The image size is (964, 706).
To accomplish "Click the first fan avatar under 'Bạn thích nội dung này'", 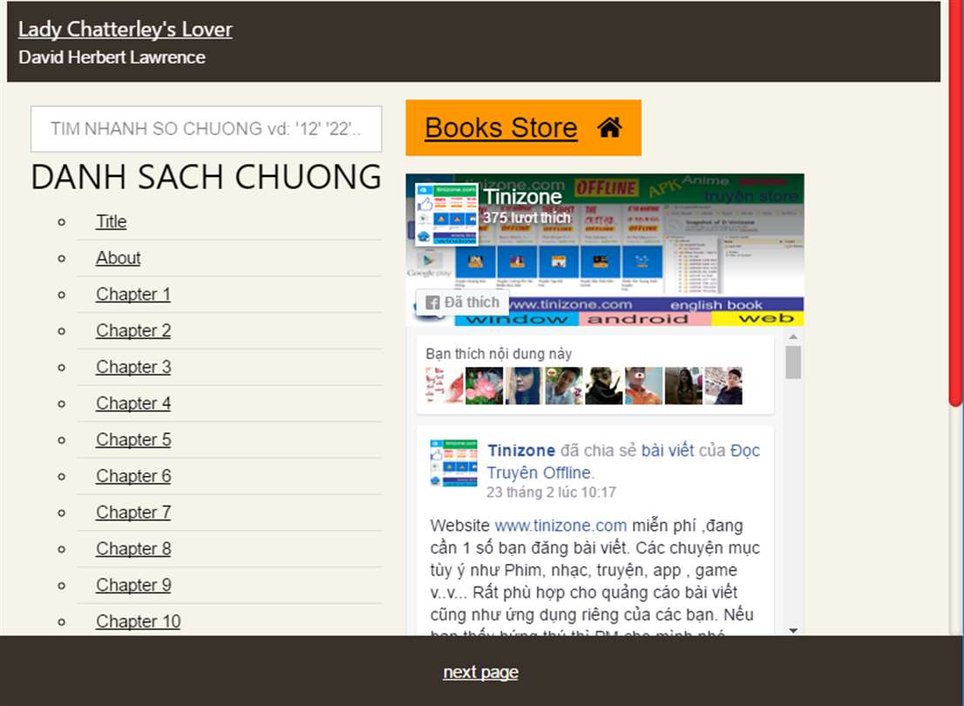I will pyautogui.click(x=445, y=385).
